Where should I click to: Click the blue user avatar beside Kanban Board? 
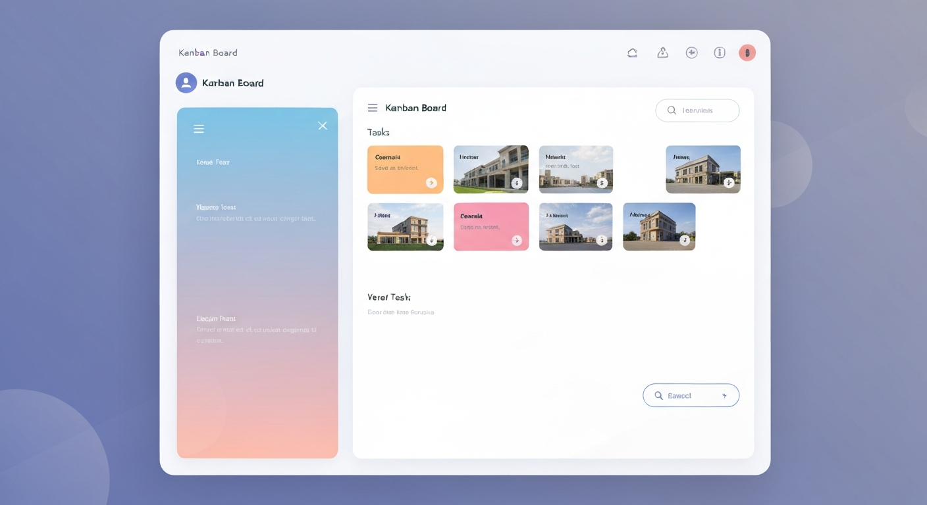click(x=186, y=83)
